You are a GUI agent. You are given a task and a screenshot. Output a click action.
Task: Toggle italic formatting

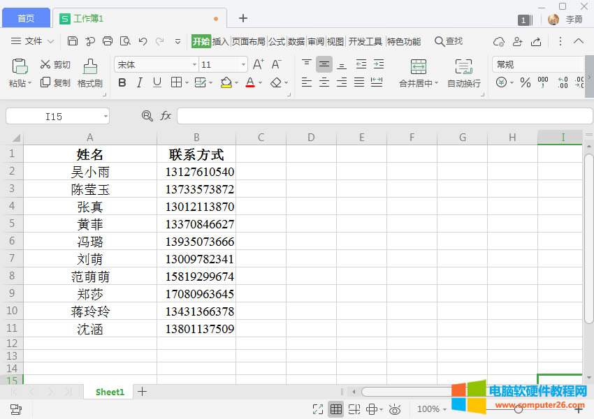tap(139, 83)
